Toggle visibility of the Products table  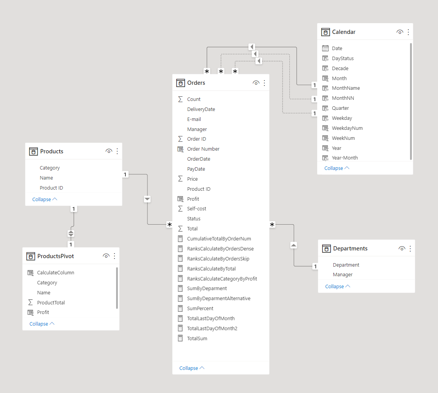109,151
